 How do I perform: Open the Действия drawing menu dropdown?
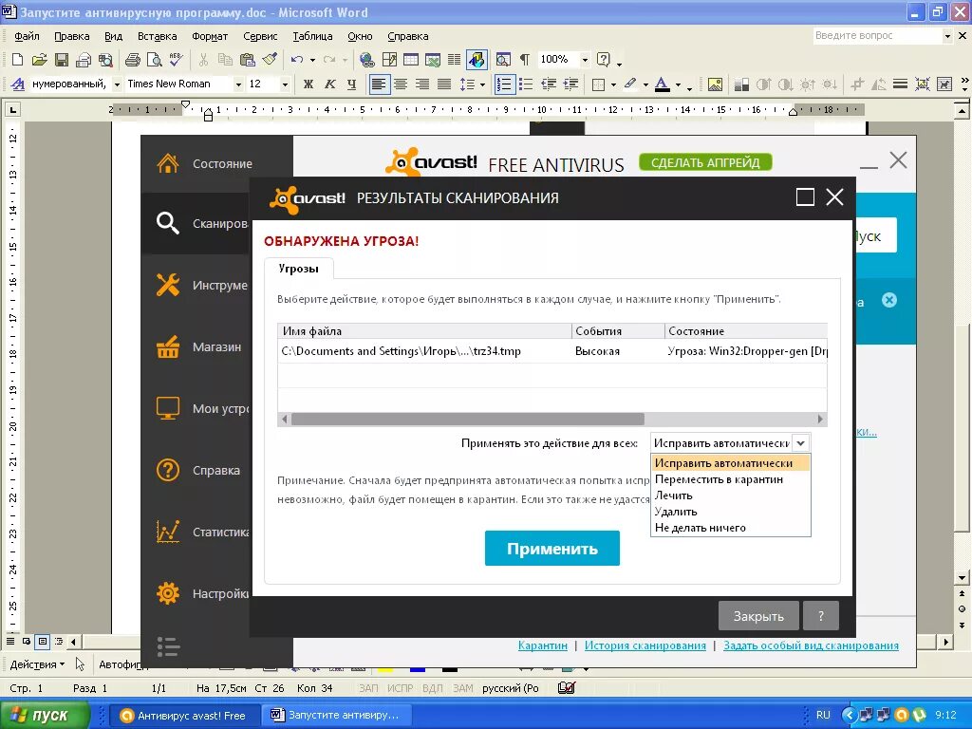37,664
